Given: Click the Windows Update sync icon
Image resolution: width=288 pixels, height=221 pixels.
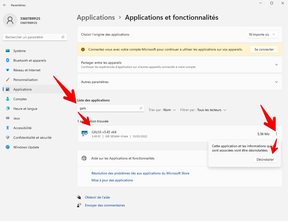Looking at the screenshot, I should (8, 147).
